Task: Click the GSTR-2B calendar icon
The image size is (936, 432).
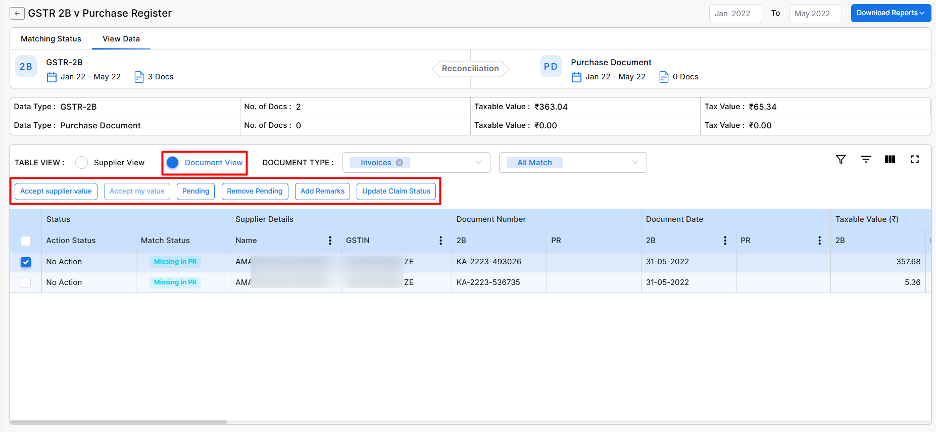Action: point(52,77)
